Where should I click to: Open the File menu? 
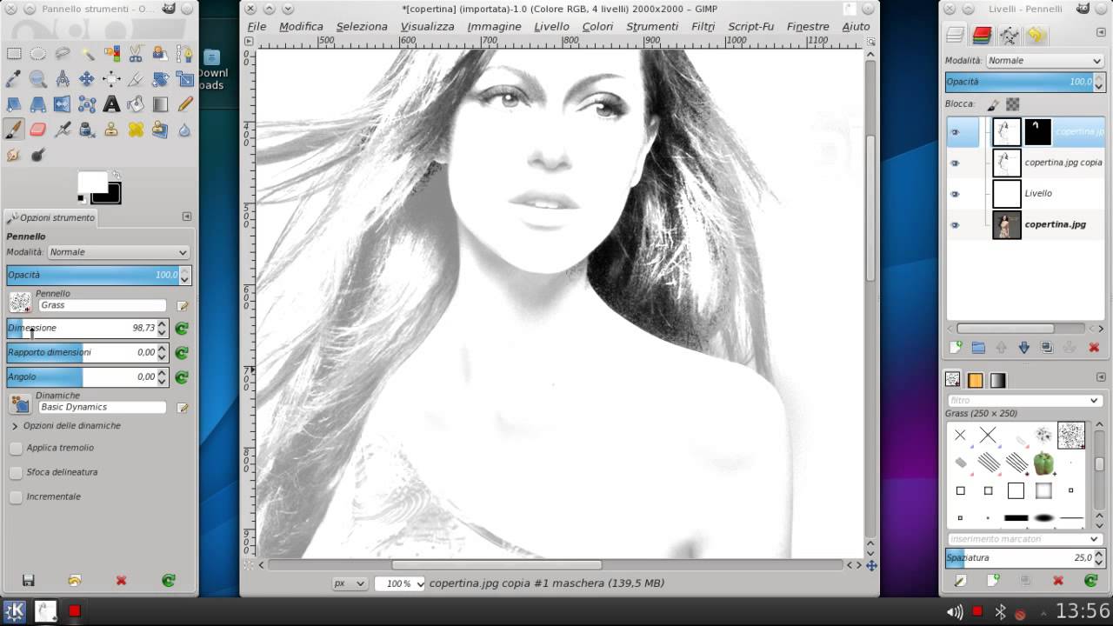click(x=257, y=26)
